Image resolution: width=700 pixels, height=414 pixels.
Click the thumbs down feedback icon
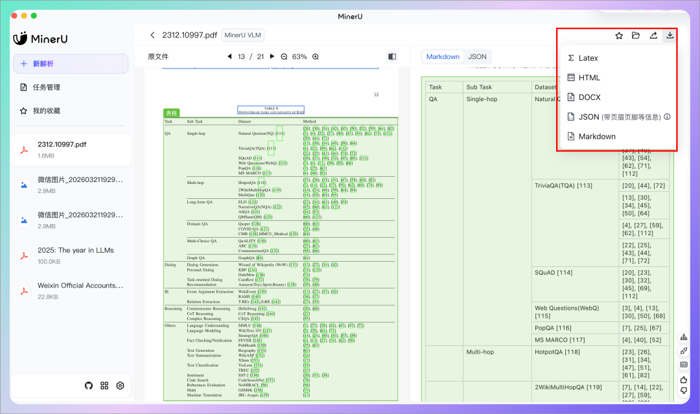tap(684, 391)
